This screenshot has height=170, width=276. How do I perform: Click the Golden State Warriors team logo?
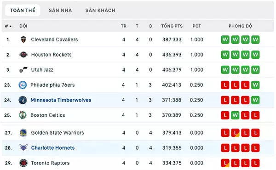click(23, 133)
